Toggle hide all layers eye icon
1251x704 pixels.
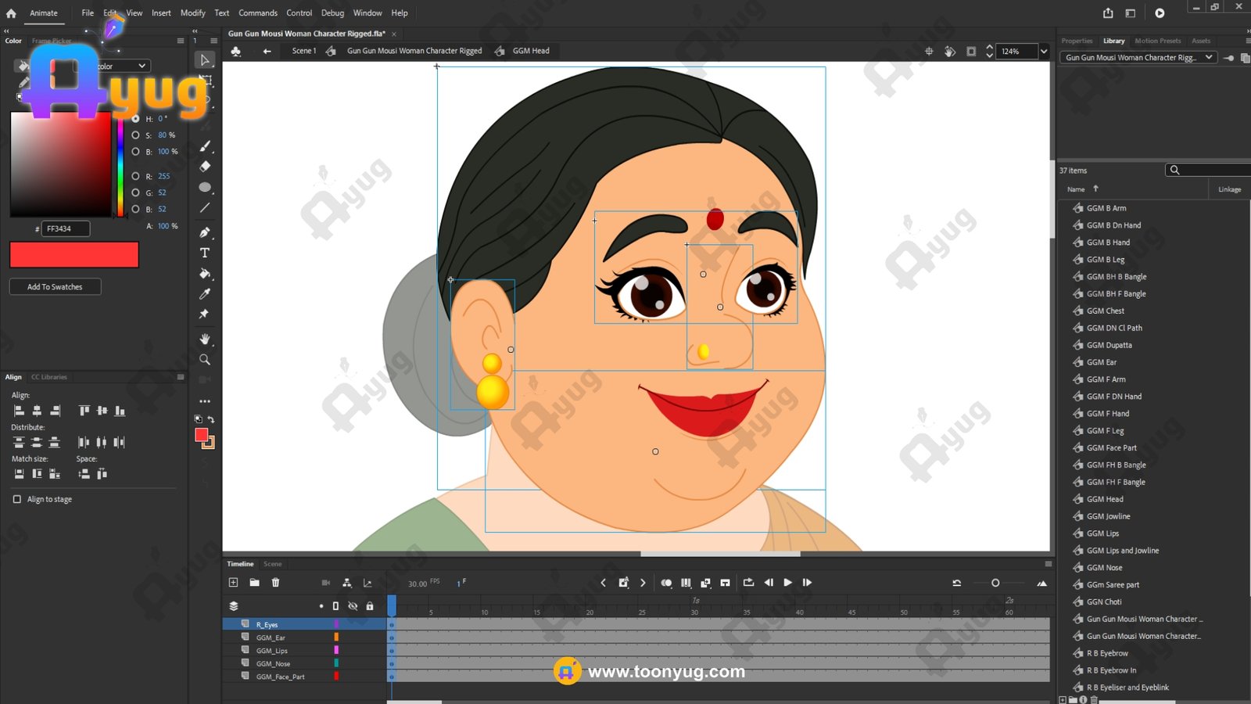click(353, 606)
